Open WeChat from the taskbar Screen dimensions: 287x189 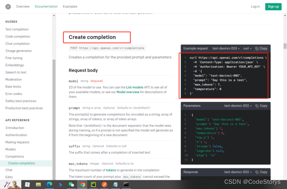click(x=71, y=185)
